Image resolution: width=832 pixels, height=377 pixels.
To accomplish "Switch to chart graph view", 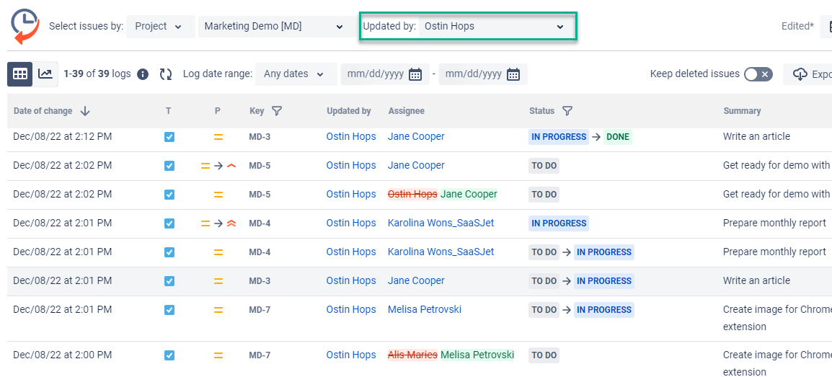I will (x=45, y=74).
